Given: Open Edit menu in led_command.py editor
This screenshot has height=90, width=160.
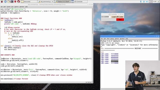Looking at the screenshot, I should pos(4,7).
